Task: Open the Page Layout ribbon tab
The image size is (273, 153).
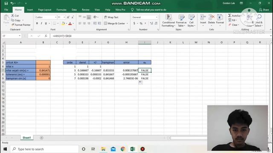Action: coord(44,10)
